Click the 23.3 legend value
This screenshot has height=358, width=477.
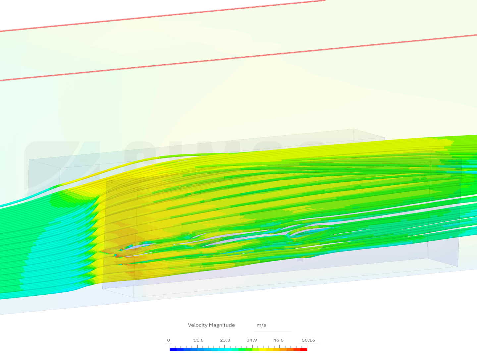225,340
